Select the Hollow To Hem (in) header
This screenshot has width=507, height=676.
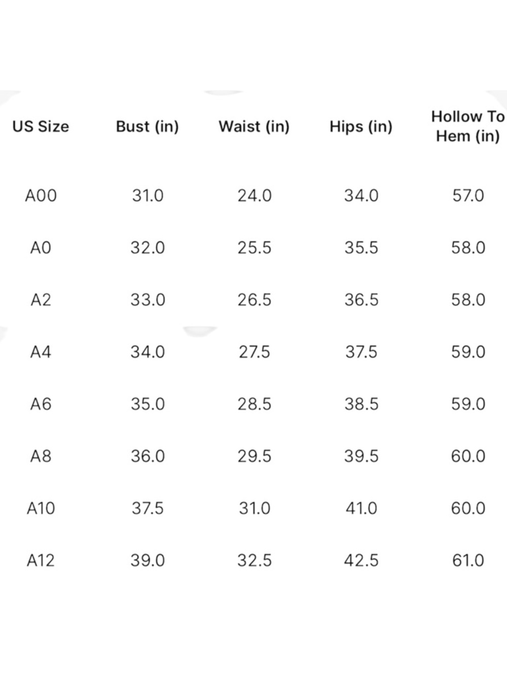pos(468,126)
